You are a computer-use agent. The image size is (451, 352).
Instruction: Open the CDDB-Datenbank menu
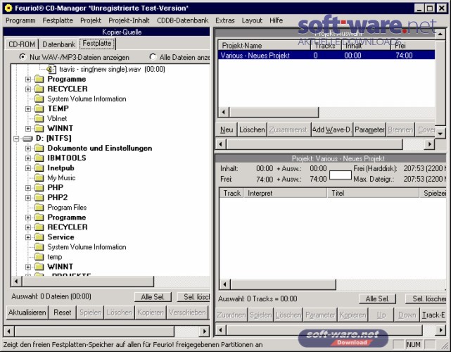183,20
